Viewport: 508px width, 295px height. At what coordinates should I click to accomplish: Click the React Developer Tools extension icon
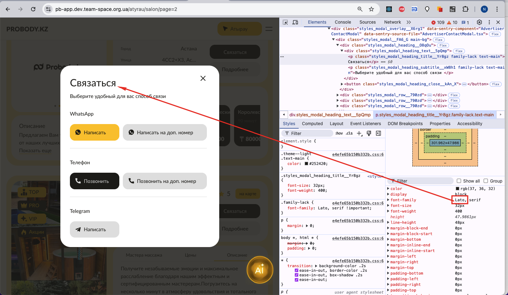pos(389,9)
